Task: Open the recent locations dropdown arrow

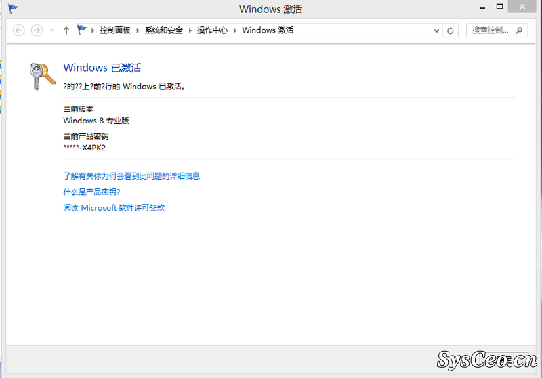Action: (x=52, y=30)
